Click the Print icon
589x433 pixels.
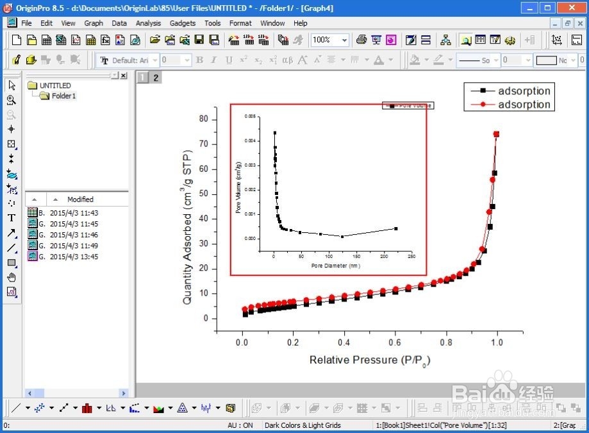(x=361, y=40)
